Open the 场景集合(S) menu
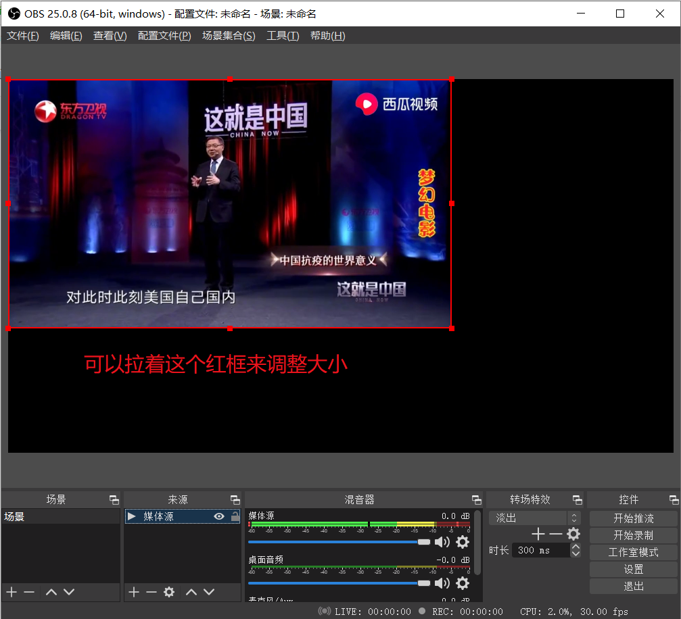This screenshot has width=681, height=619. point(229,36)
